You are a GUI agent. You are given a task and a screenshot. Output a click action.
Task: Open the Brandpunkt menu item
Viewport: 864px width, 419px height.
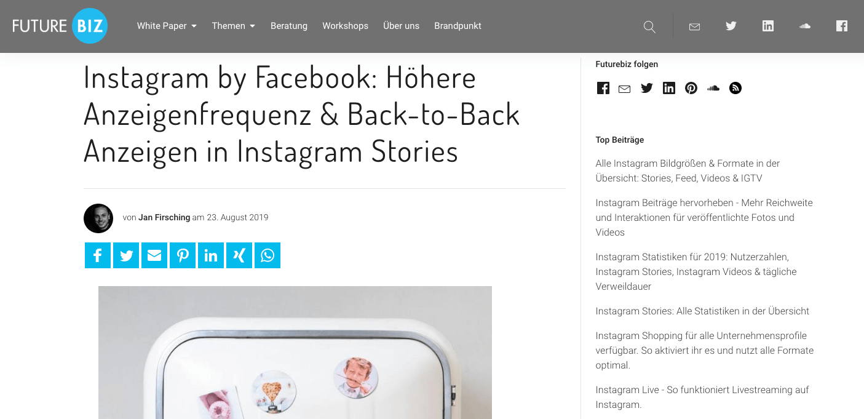click(x=458, y=26)
